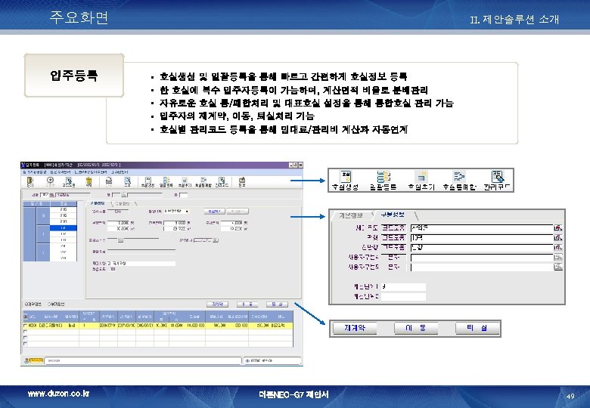Click the first small field at the callout's bottom
This screenshot has height=408, width=590.
pos(403,286)
